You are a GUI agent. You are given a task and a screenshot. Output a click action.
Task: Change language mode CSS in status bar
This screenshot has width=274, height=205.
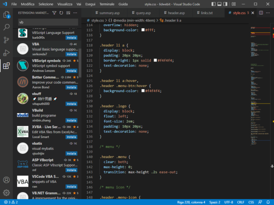251,202
